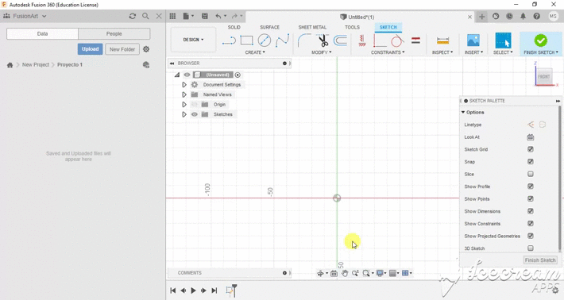Open data panel settings gear

(x=146, y=49)
